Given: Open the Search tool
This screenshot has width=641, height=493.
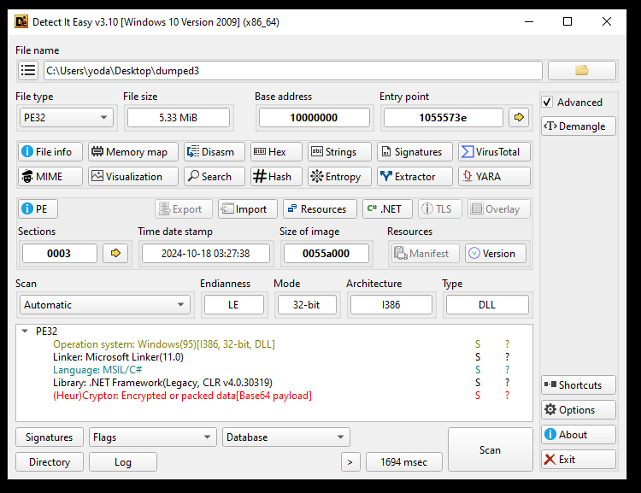Looking at the screenshot, I should (215, 177).
